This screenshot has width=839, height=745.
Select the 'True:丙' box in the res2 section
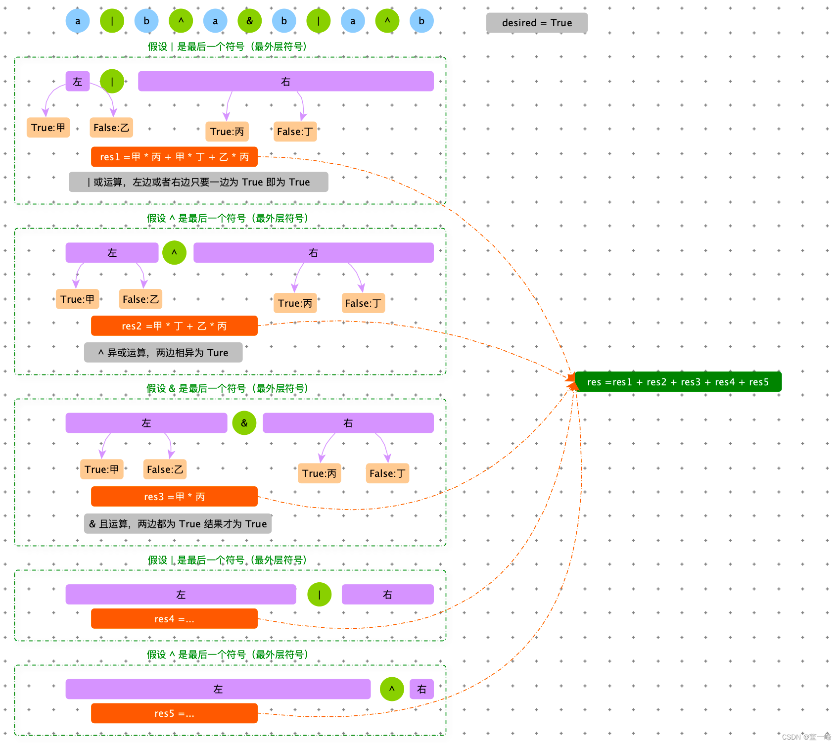click(x=295, y=303)
